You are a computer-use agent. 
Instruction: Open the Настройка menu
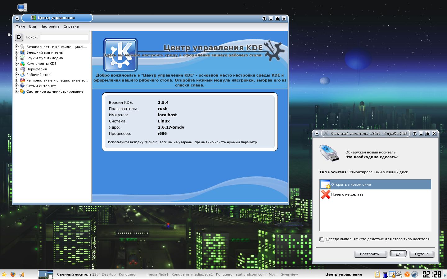50,26
